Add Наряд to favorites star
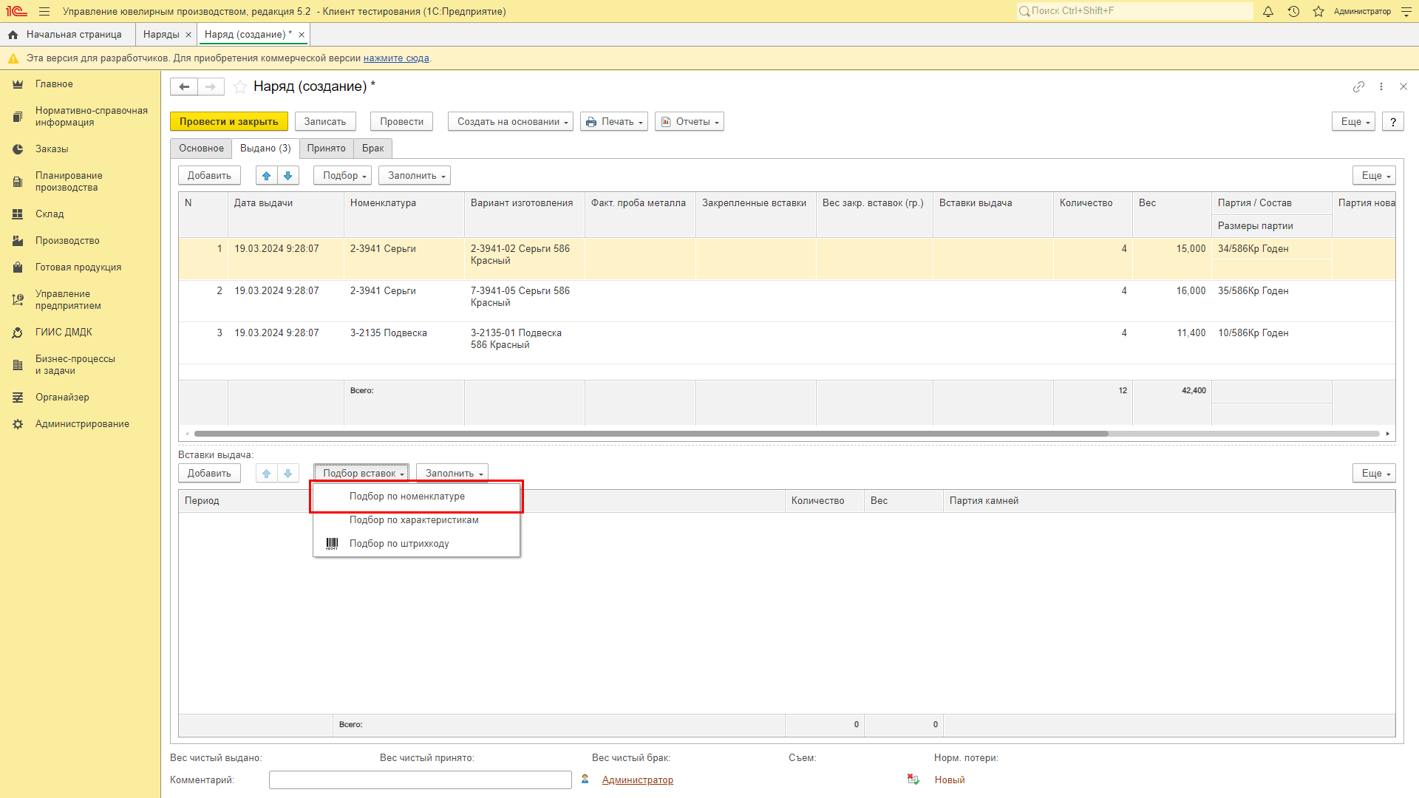This screenshot has width=1419, height=798. 240,87
